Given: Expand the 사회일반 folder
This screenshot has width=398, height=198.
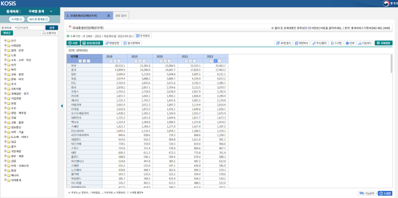Looking at the screenshot, I should click(x=5, y=46).
